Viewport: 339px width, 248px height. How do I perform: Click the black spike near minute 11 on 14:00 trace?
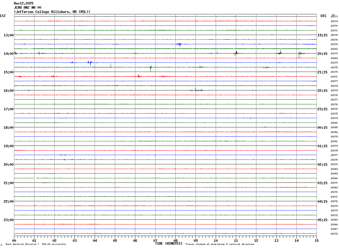[x=236, y=53]
